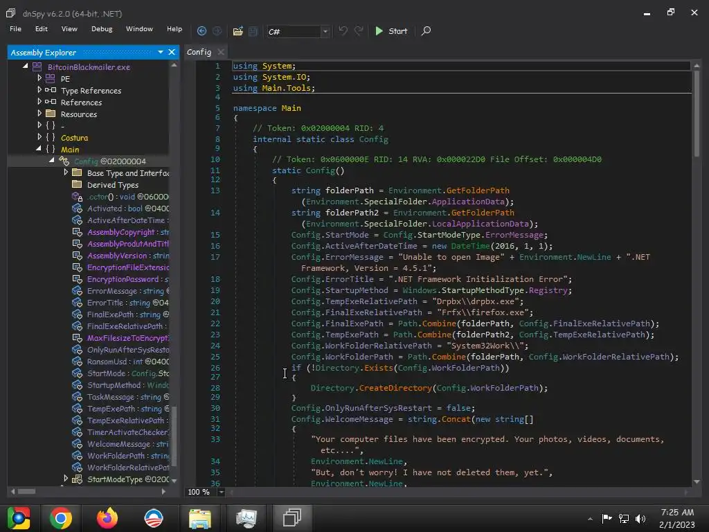The height and width of the screenshot is (532, 709).
Task: Open Google Chrome from the taskbar
Action: point(61,518)
